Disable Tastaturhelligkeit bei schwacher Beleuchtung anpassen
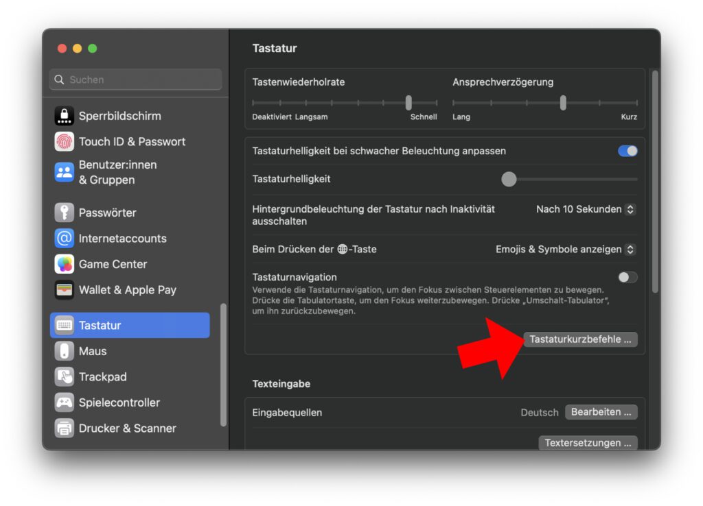The image size is (703, 506). coord(627,151)
